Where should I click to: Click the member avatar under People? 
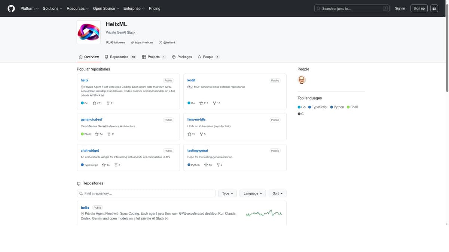coord(302,80)
